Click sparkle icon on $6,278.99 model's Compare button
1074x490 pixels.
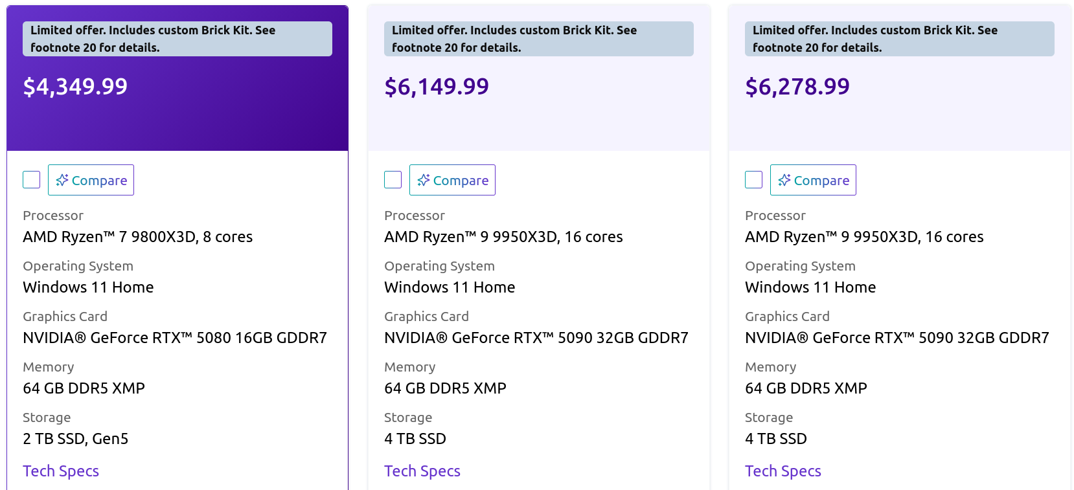pyautogui.click(x=784, y=180)
